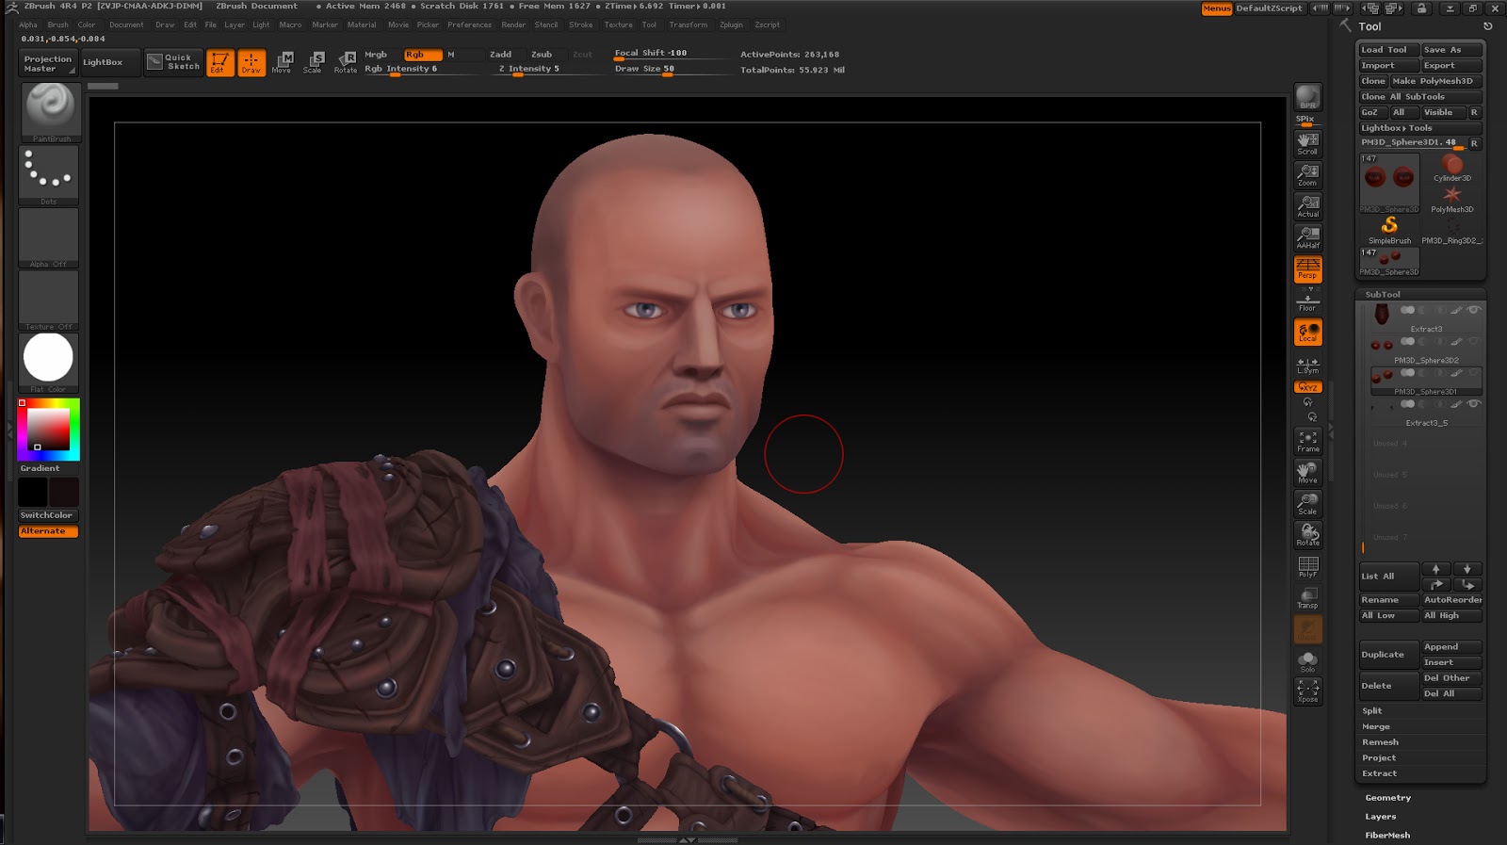Image resolution: width=1507 pixels, height=845 pixels.
Task: Open the Brush menu
Action: pos(57,25)
